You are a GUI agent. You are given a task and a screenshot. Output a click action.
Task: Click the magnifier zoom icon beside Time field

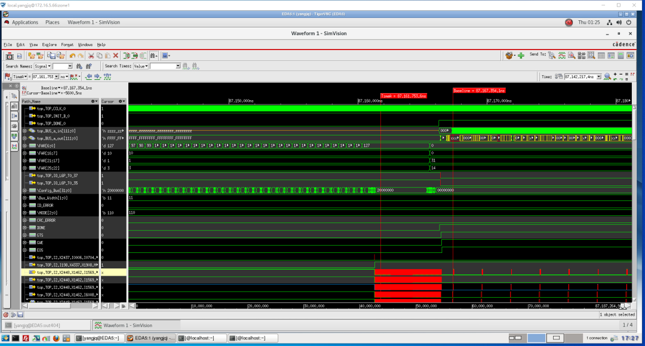tap(607, 76)
